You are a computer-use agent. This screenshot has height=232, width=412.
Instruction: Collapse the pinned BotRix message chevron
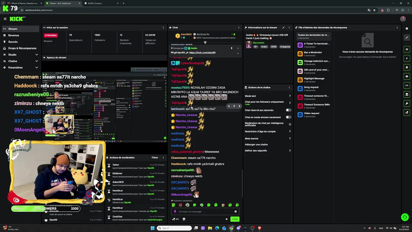(238, 53)
